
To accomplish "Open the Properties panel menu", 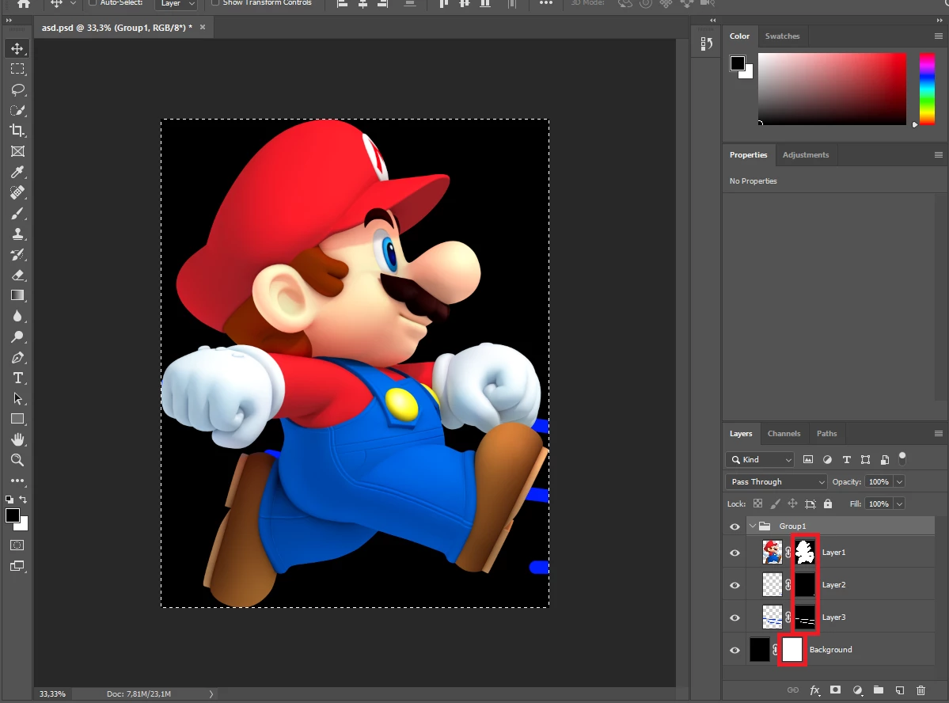I will click(x=938, y=155).
